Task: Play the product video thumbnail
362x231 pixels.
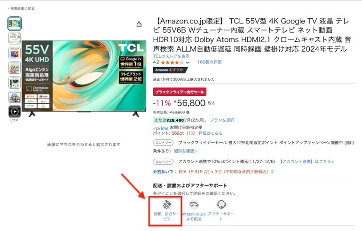Action: click(15, 112)
